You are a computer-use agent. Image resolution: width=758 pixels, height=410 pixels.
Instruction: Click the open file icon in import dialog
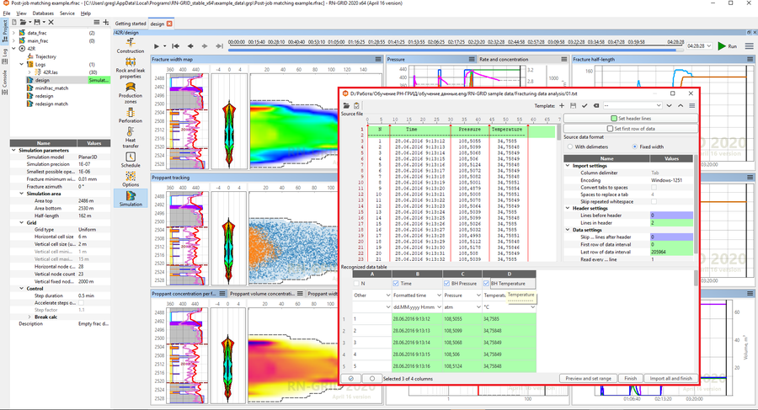(x=346, y=106)
